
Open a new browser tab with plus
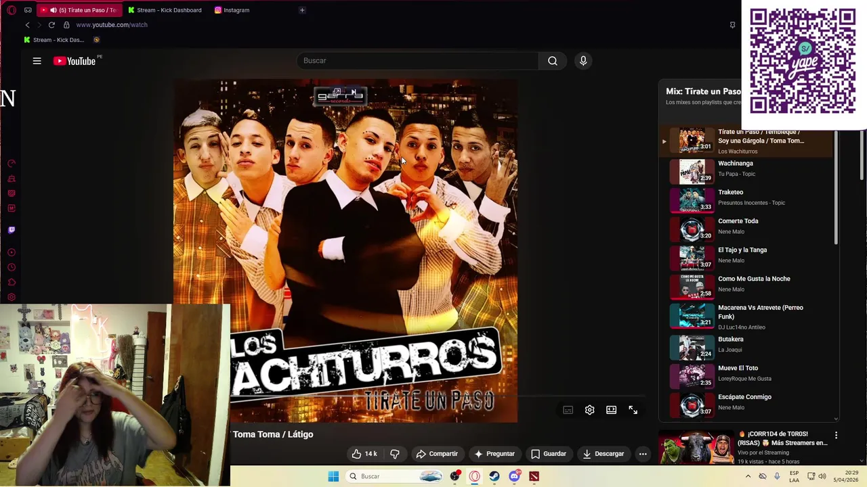coord(302,10)
